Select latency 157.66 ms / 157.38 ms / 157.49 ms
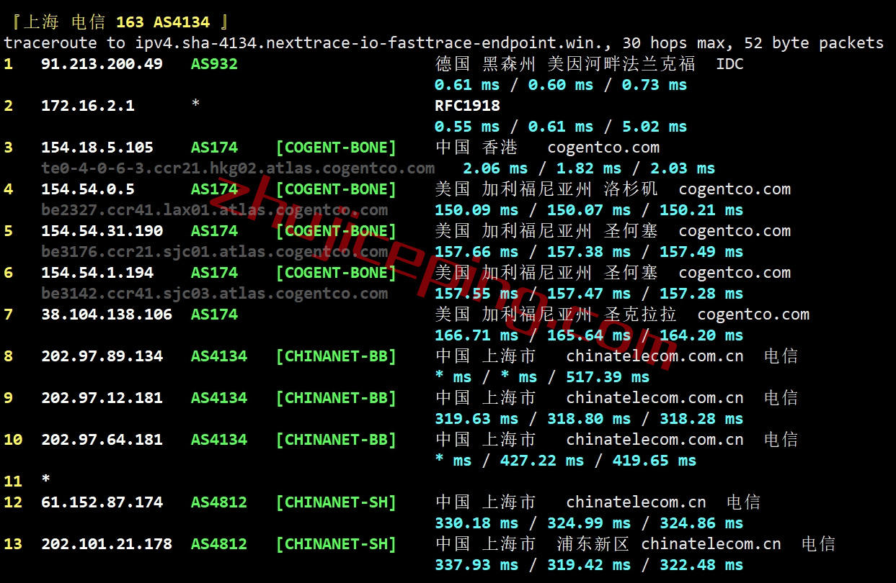Screen dimensions: 896x583 click(589, 252)
